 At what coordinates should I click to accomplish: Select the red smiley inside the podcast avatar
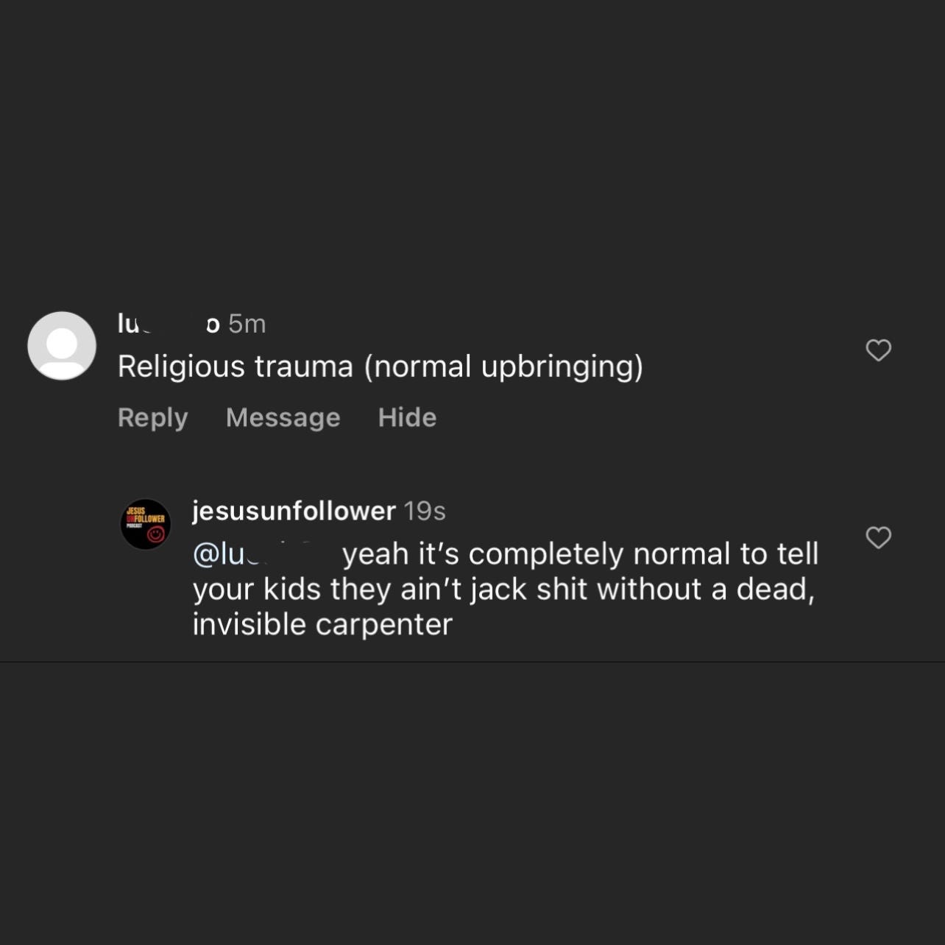coord(156,536)
